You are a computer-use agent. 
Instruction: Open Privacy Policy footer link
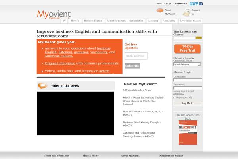[x=90, y=155]
